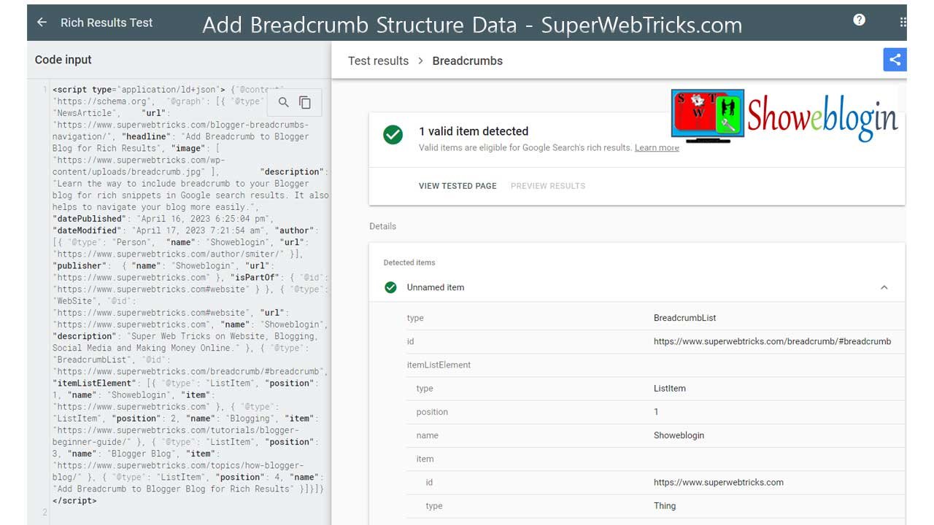
Task: Click the closing </script> tag in code
Action: pos(74,501)
